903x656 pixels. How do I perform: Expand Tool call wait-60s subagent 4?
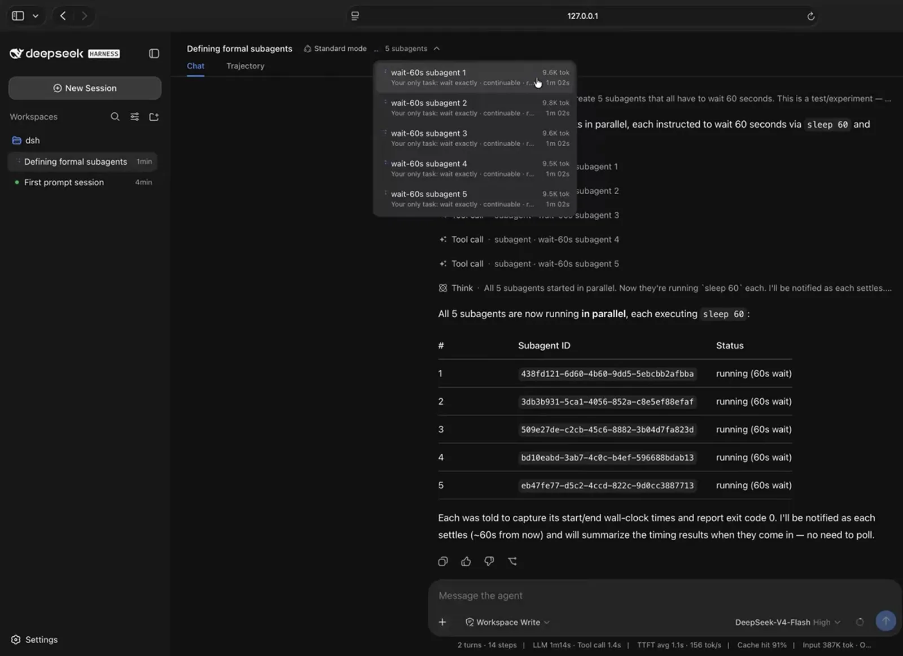[x=529, y=239]
